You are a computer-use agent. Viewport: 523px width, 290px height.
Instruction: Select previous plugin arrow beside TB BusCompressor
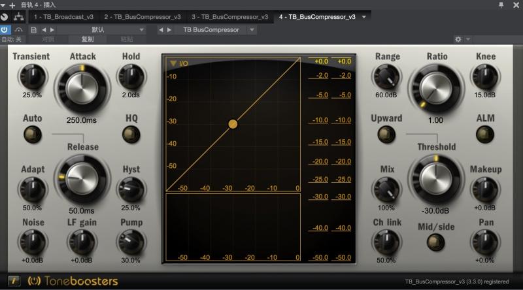click(161, 29)
